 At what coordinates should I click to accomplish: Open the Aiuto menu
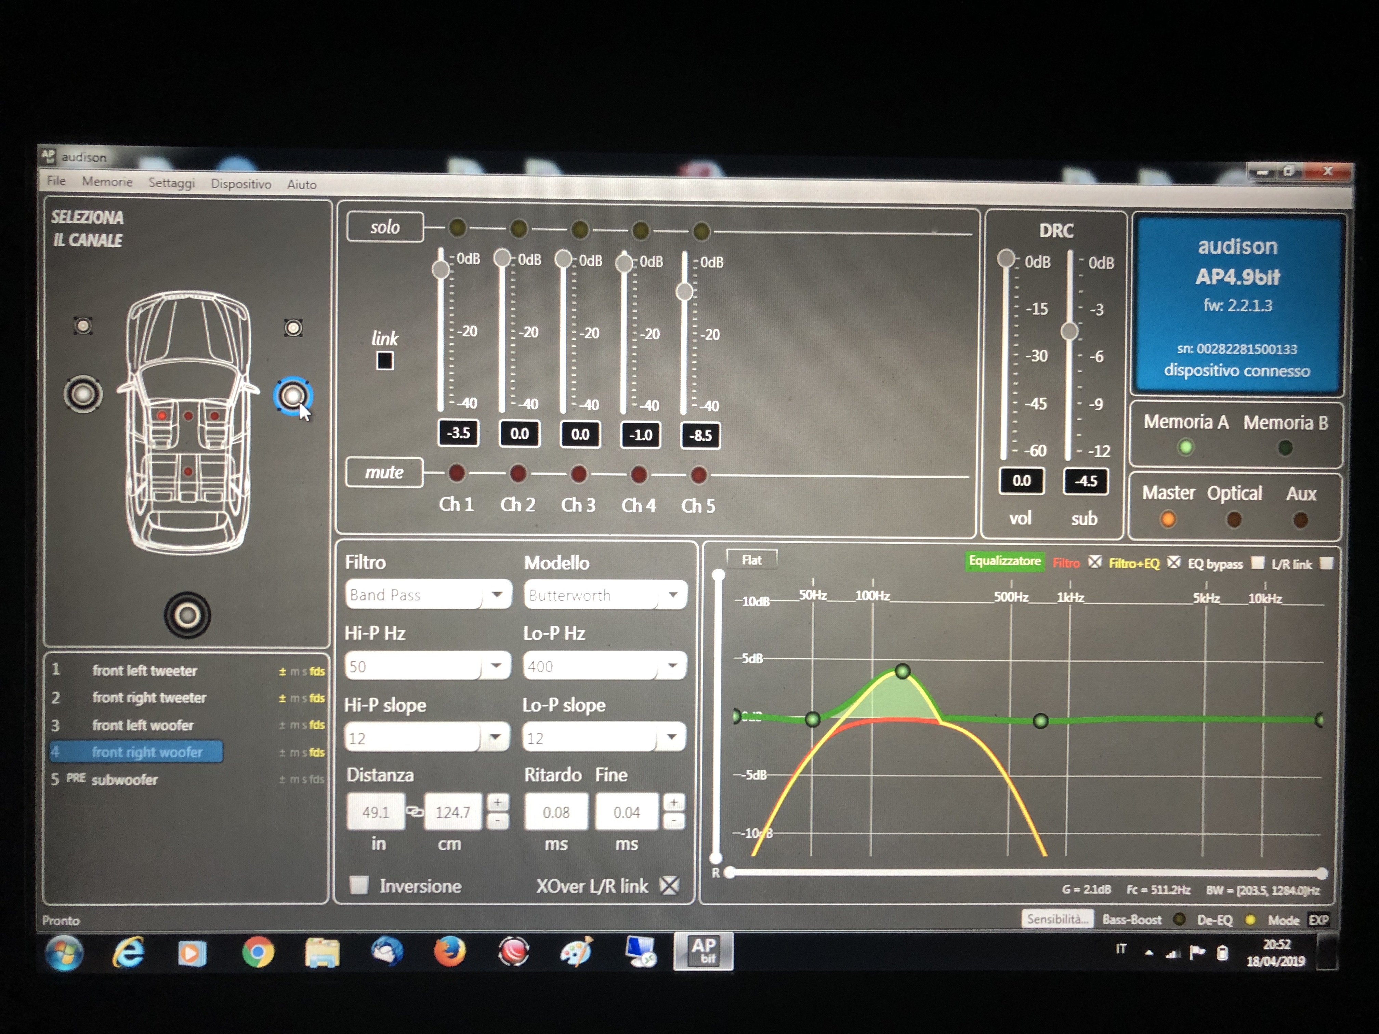(x=302, y=185)
